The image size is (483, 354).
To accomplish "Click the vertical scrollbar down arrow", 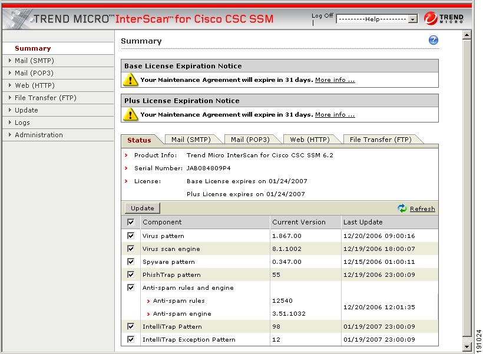I will coord(467,346).
